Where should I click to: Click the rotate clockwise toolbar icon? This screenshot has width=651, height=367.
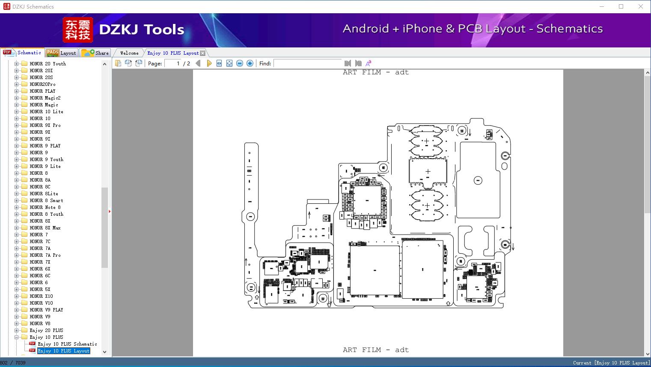pyautogui.click(x=139, y=63)
